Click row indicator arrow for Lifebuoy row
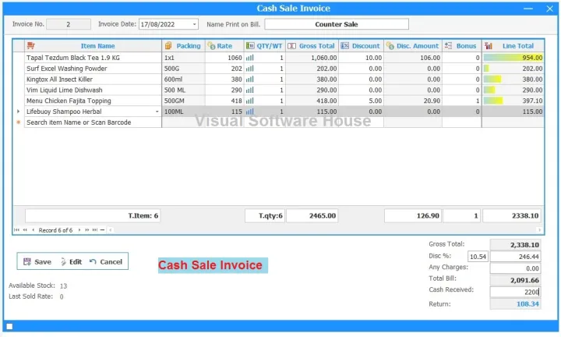561x337 pixels. tap(18, 112)
